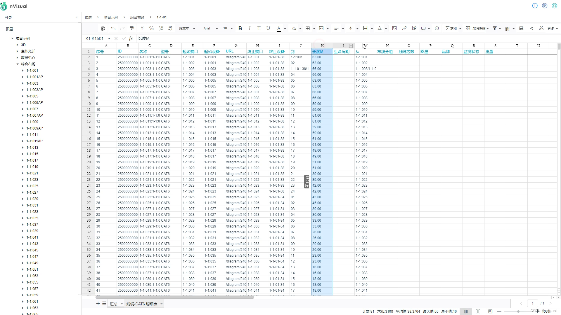Click the insert link icon
This screenshot has width=561, height=315.
404,28
